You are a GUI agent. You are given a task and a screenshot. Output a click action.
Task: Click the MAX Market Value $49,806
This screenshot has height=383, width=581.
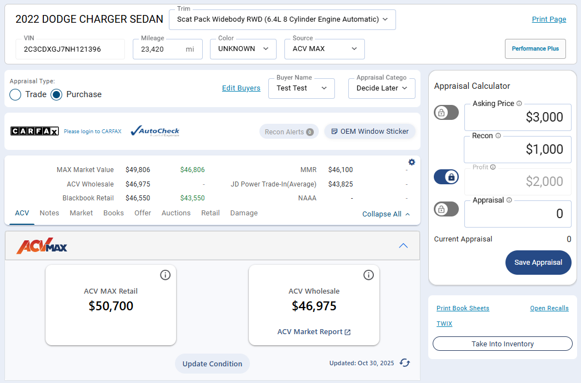pos(138,170)
